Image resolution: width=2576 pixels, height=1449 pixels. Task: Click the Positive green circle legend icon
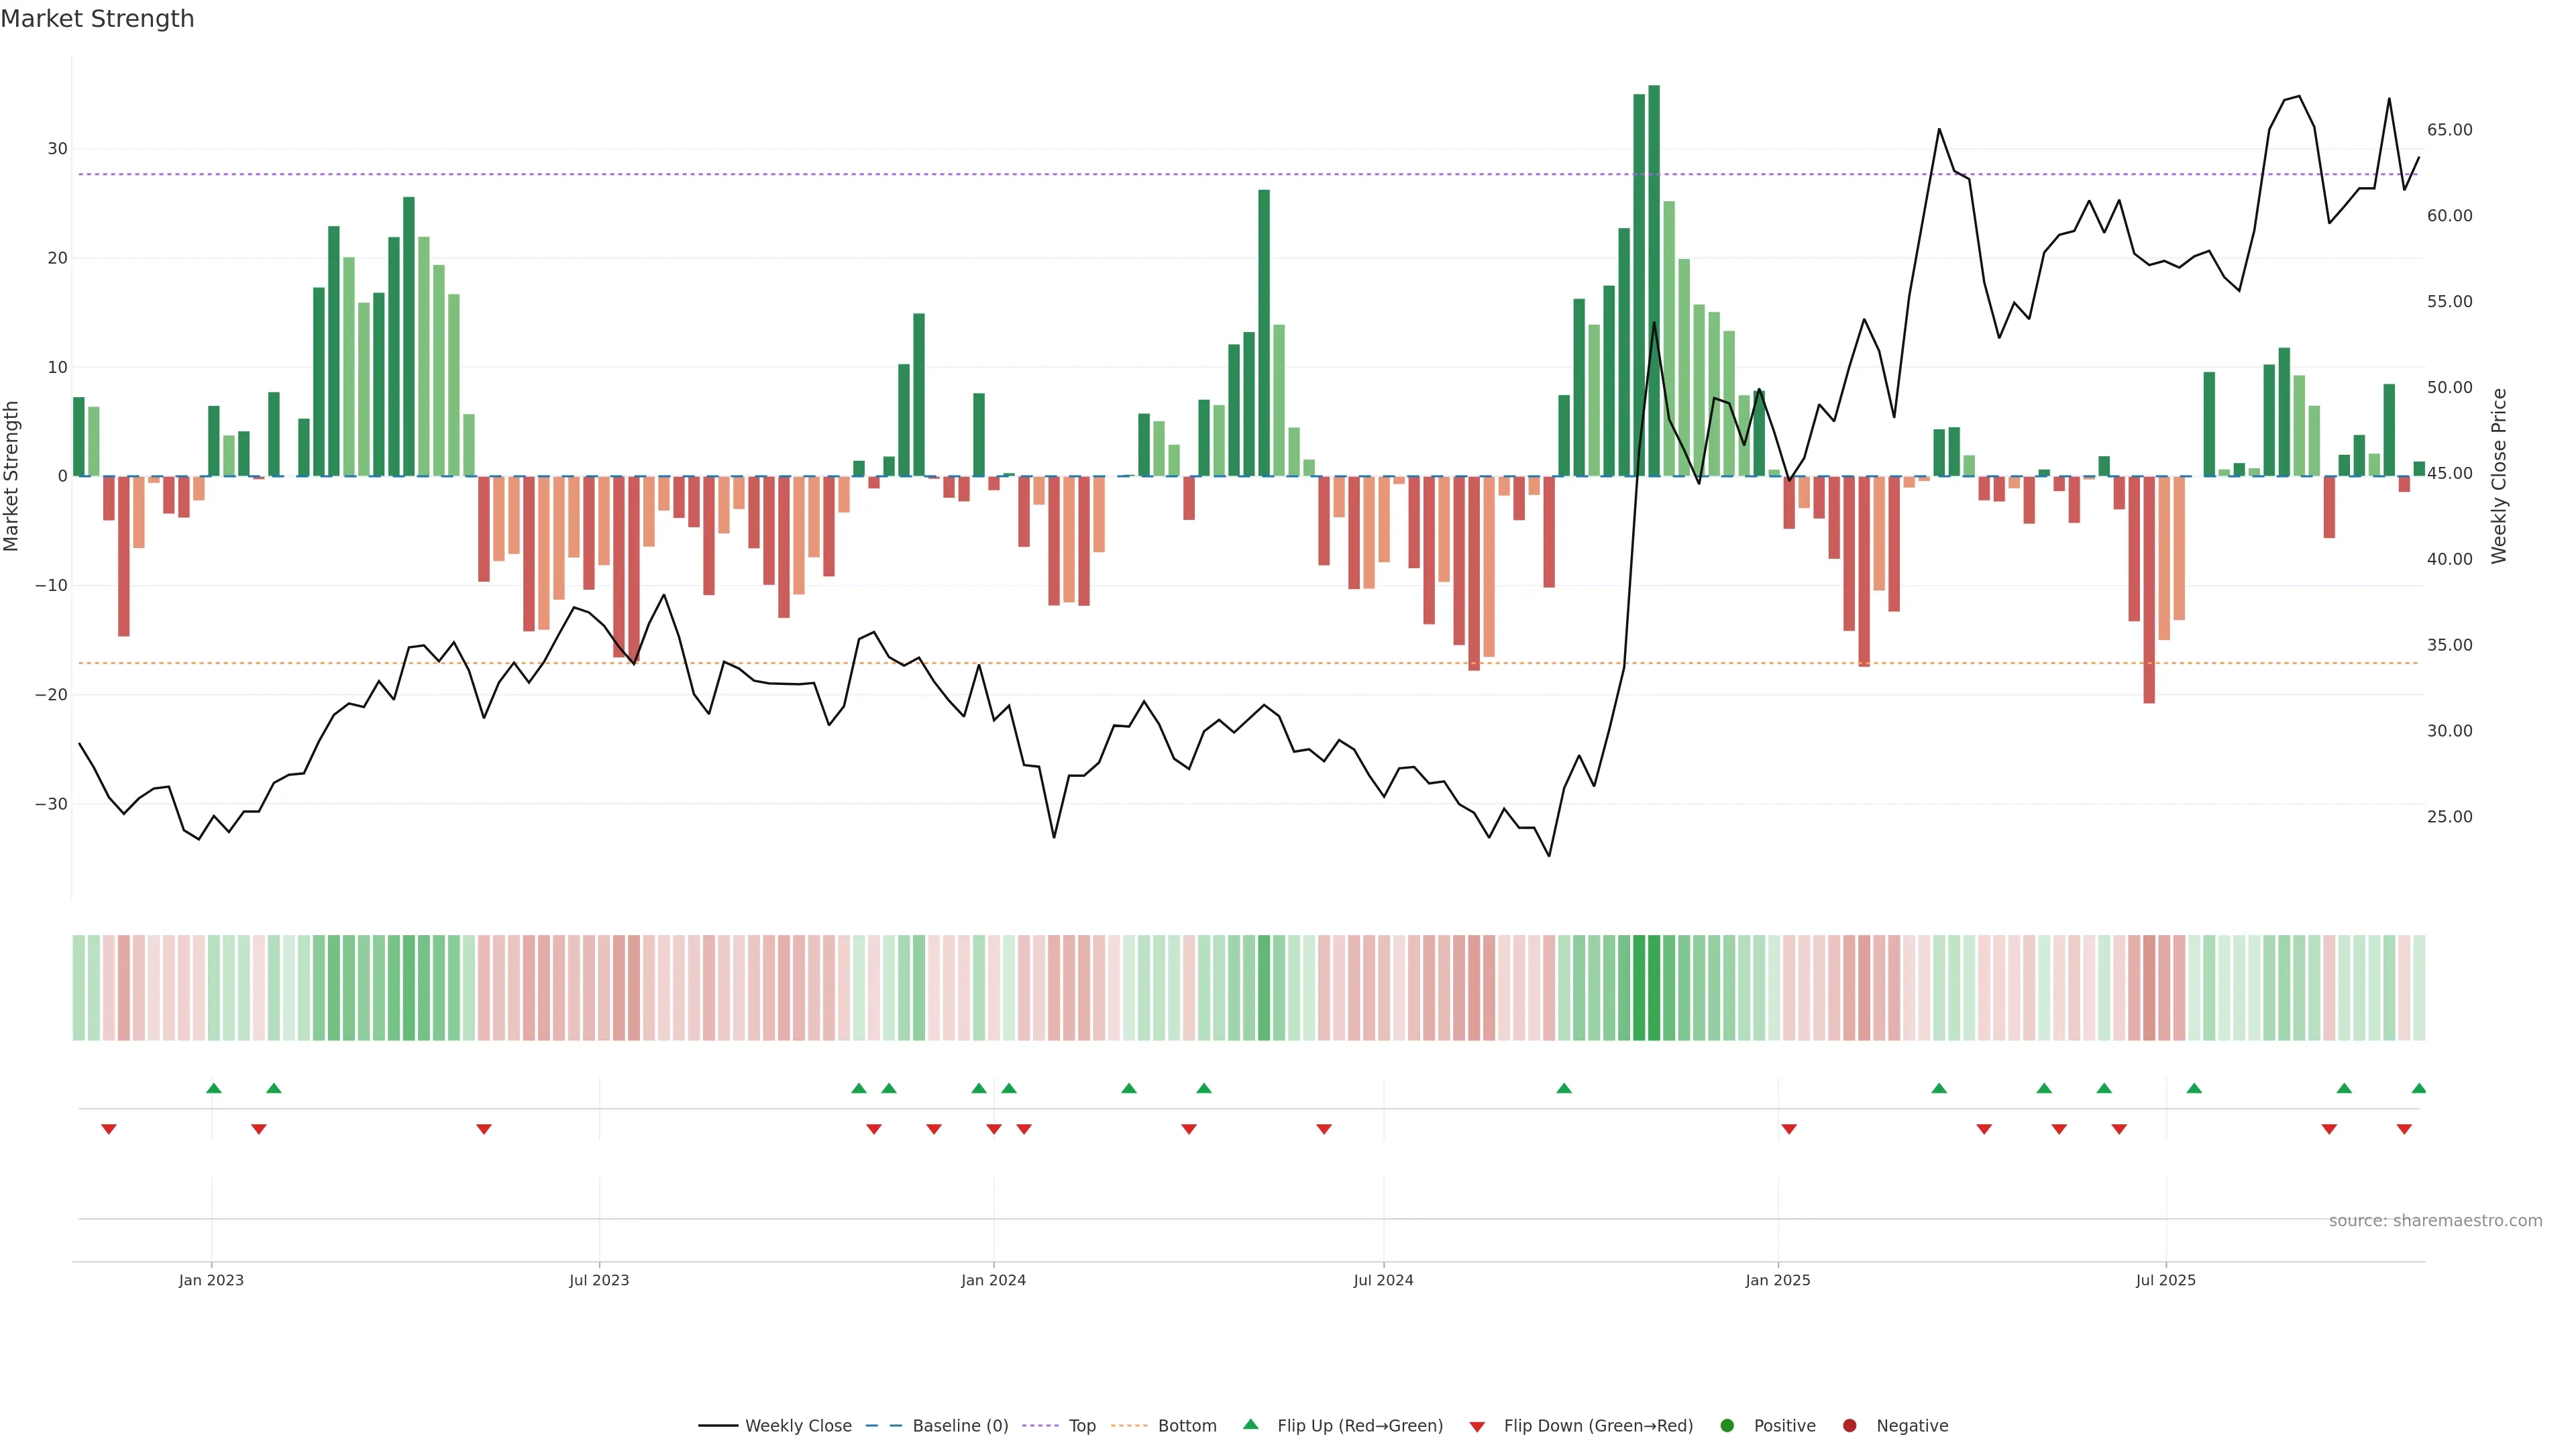coord(1727,1425)
